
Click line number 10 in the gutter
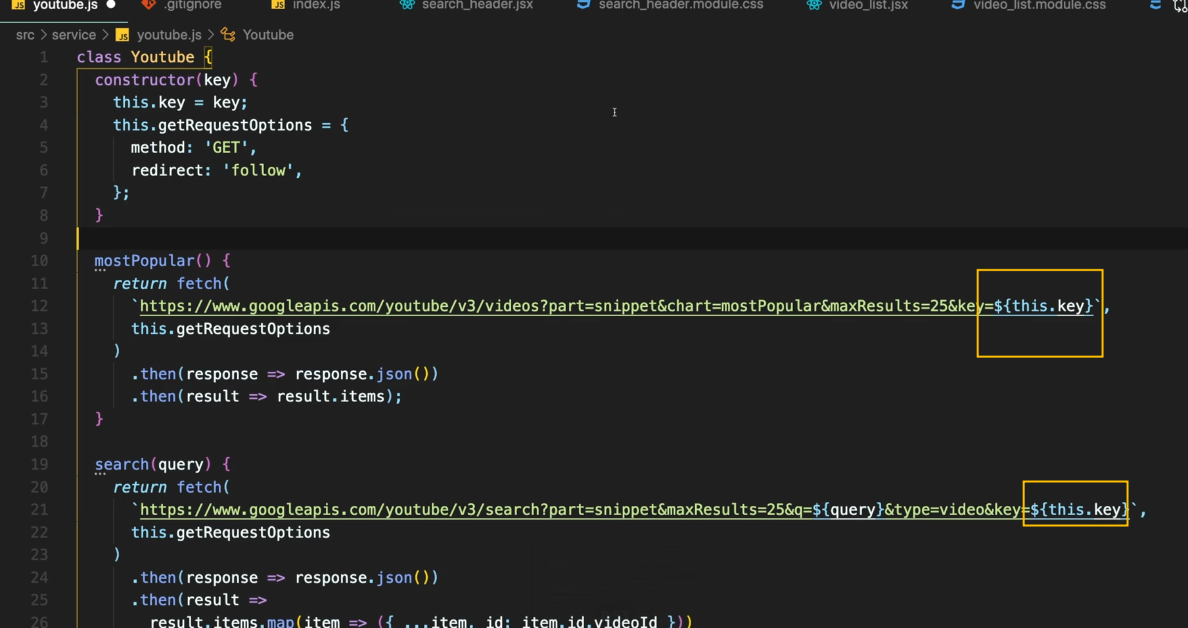pyautogui.click(x=39, y=261)
